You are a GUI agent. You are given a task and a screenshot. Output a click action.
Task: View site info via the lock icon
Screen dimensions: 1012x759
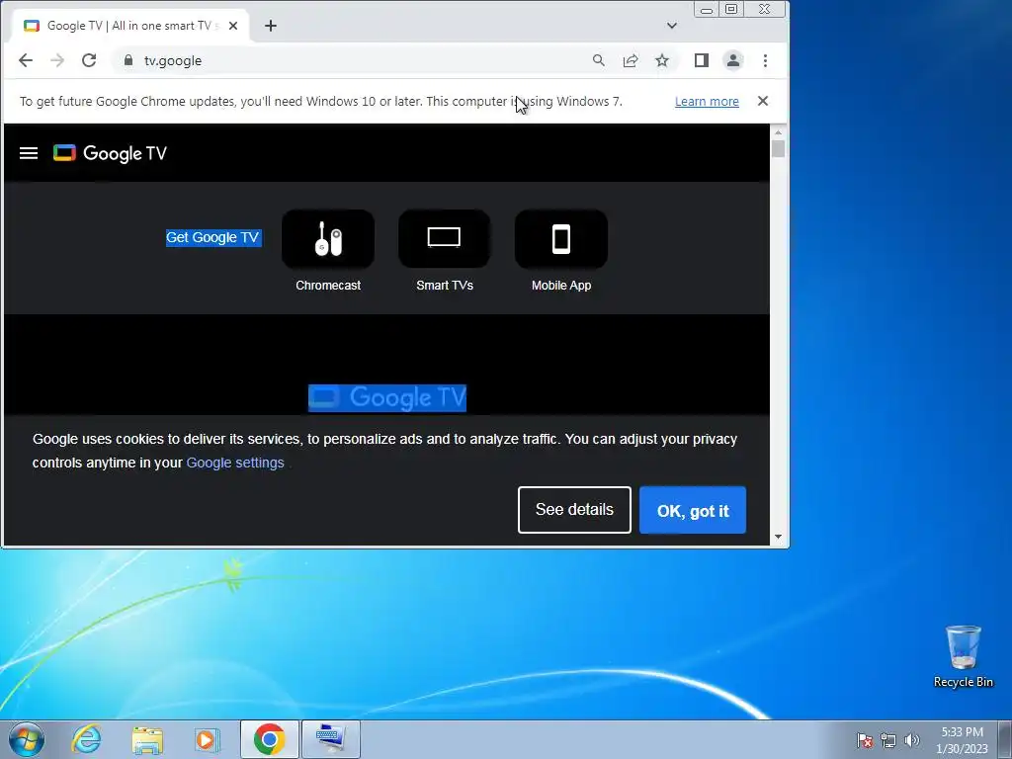(x=128, y=60)
